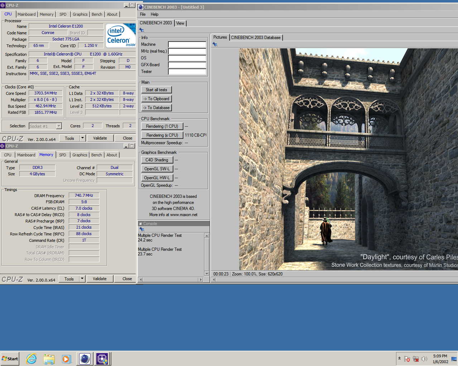Open Bench tab in CPU-Z window showing Timings
Image resolution: width=458 pixels, height=366 pixels.
(x=96, y=155)
